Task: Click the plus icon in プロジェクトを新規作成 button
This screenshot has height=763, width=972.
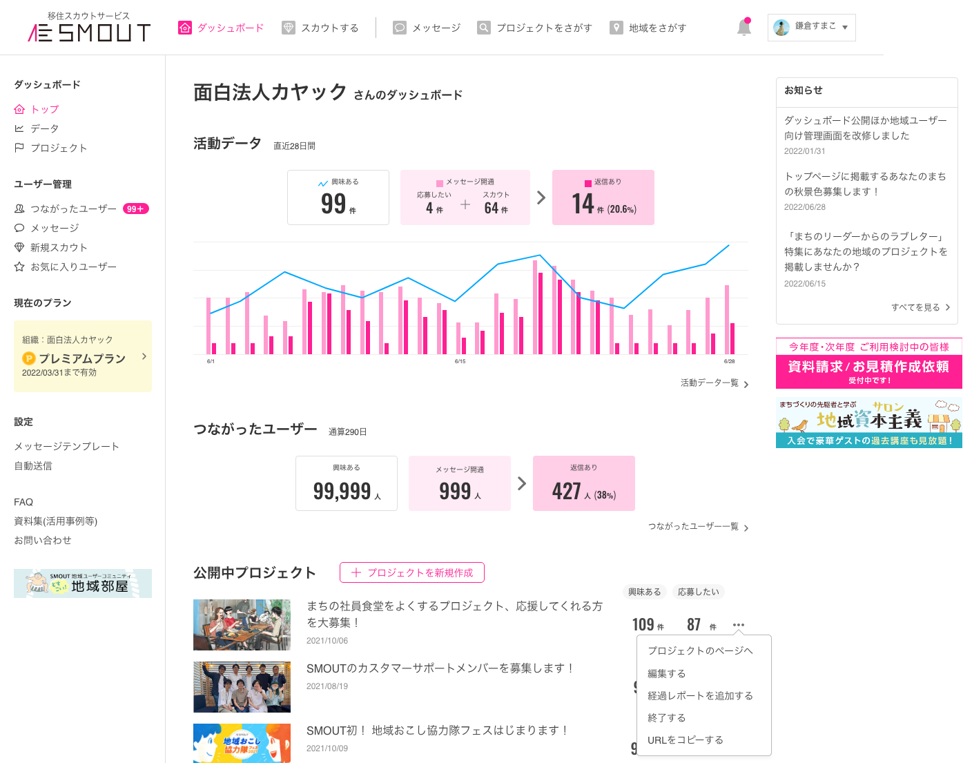Action: coord(356,572)
